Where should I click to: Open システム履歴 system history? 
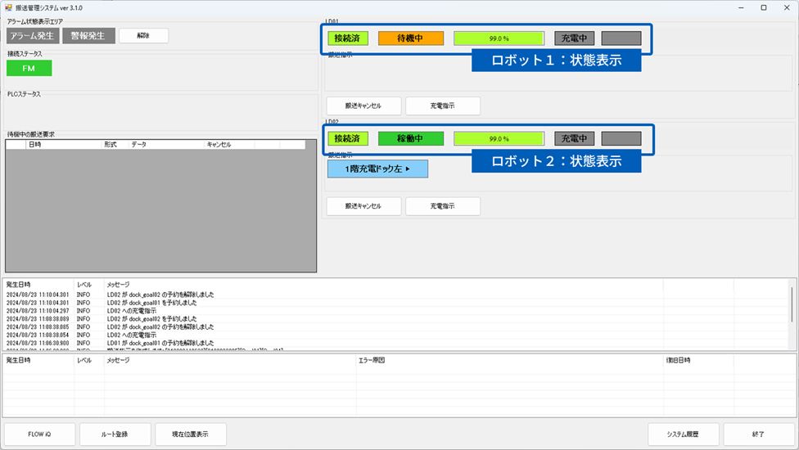pos(682,434)
